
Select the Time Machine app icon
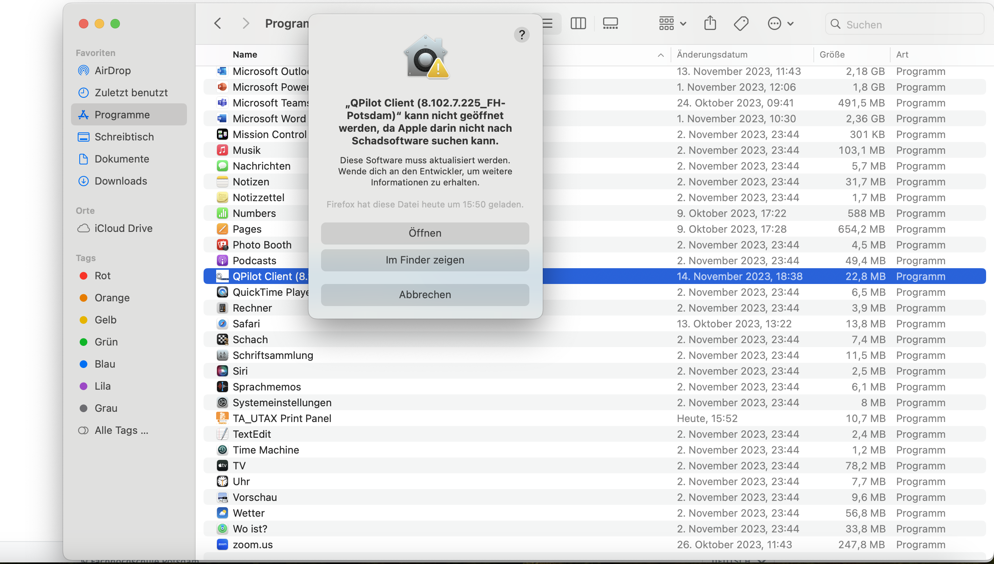coord(222,450)
